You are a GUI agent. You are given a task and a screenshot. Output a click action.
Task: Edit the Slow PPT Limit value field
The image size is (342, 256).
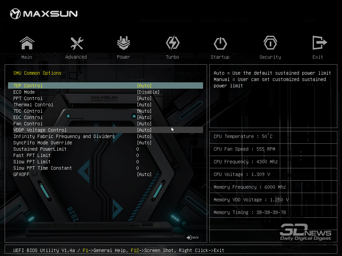coord(138,162)
